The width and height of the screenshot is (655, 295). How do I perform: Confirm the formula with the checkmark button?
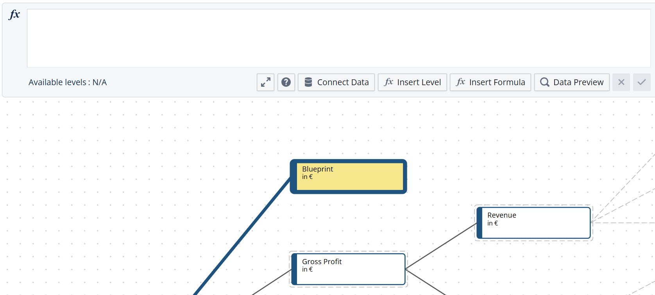(x=641, y=82)
